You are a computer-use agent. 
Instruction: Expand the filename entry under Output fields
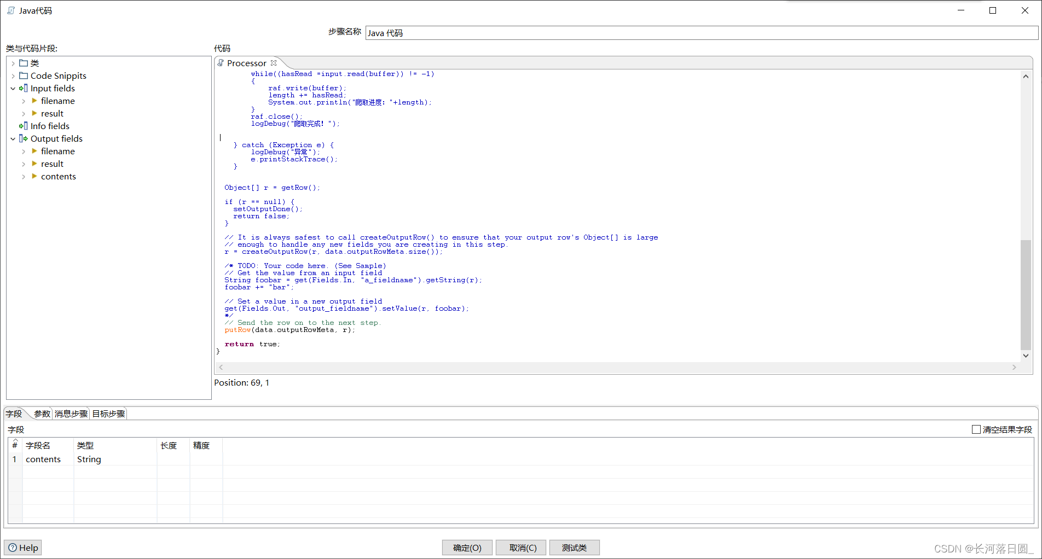coord(24,151)
